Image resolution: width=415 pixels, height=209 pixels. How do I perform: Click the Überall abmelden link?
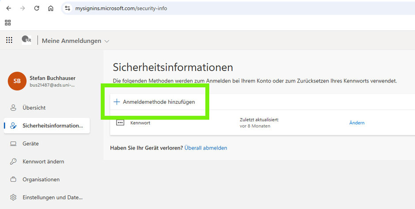click(206, 148)
